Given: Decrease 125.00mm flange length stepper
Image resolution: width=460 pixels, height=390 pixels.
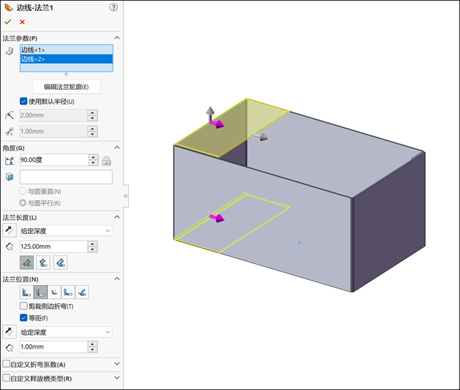Looking at the screenshot, I should click(x=93, y=249).
